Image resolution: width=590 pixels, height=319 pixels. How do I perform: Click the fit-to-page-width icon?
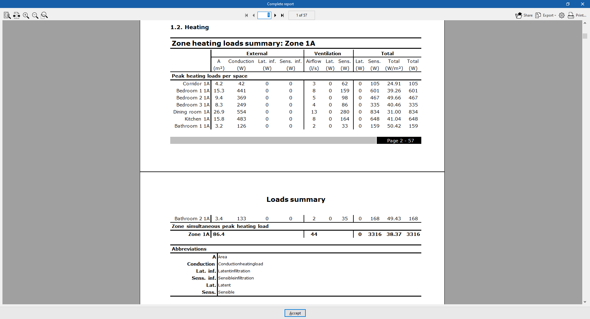coord(17,15)
